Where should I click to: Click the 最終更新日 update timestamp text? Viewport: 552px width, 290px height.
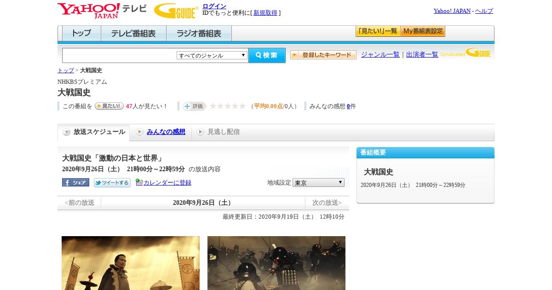pos(283,216)
